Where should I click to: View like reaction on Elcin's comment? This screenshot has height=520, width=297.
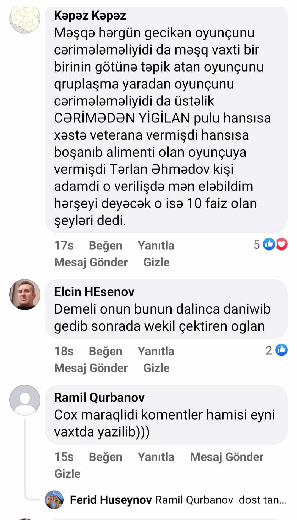pyautogui.click(x=282, y=350)
